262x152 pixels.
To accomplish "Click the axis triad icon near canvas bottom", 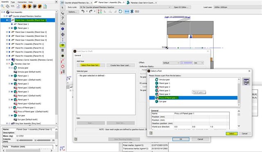I will point(69,78).
